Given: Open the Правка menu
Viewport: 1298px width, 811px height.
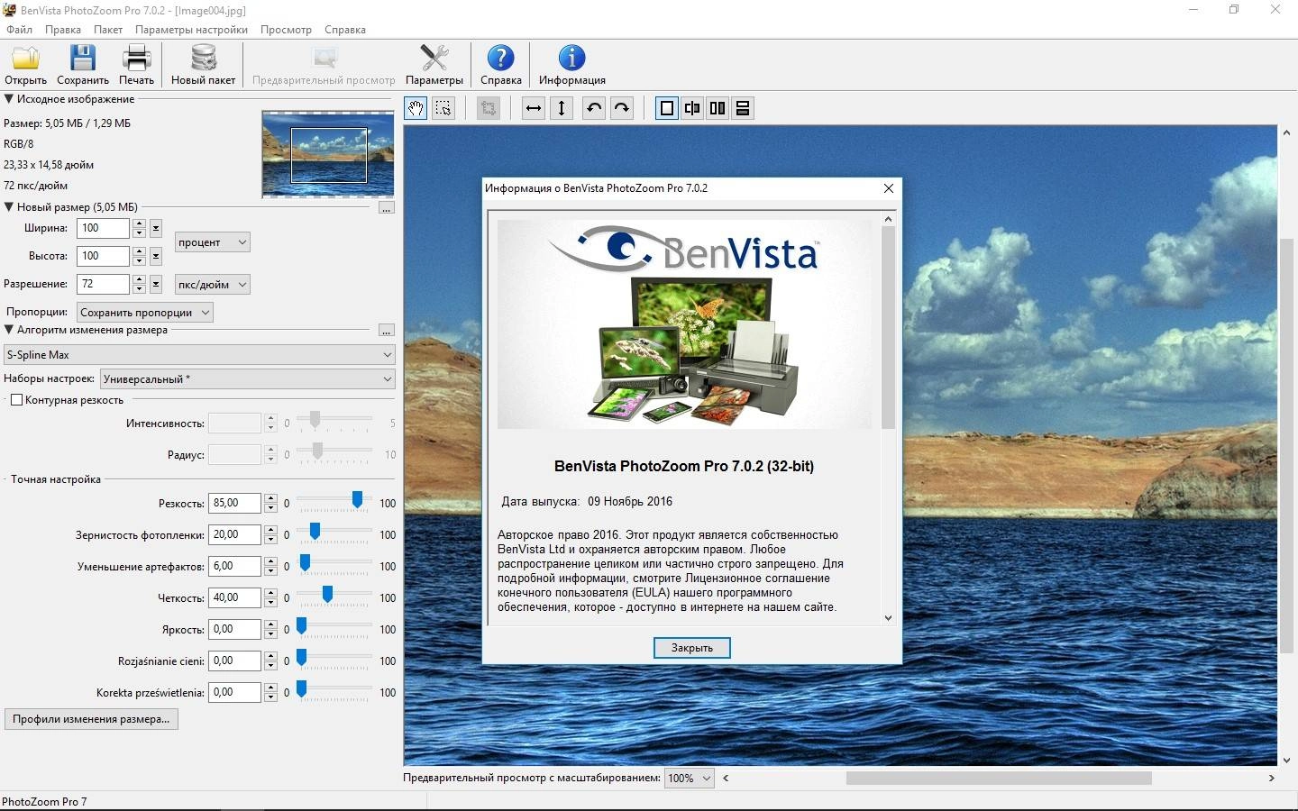Looking at the screenshot, I should click(63, 30).
